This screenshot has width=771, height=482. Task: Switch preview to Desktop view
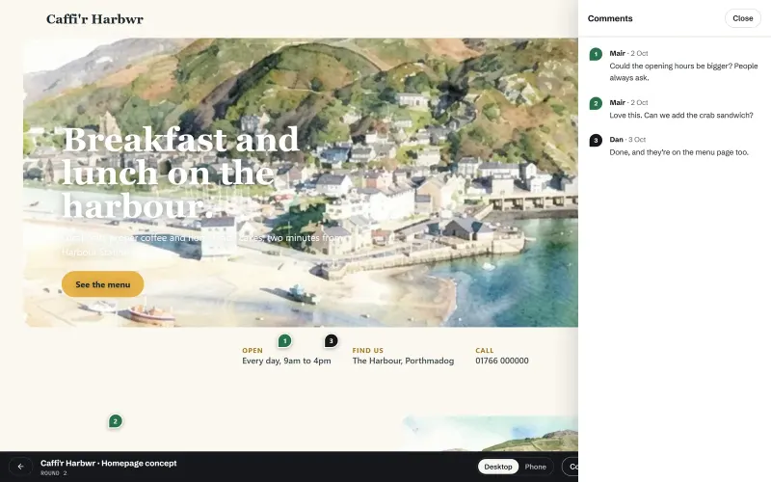pos(498,467)
